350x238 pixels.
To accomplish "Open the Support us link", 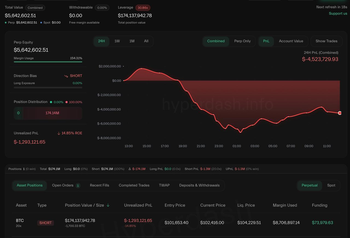I will point(338,13).
